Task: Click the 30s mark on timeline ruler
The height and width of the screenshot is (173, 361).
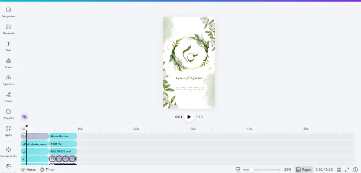Action: point(193,129)
